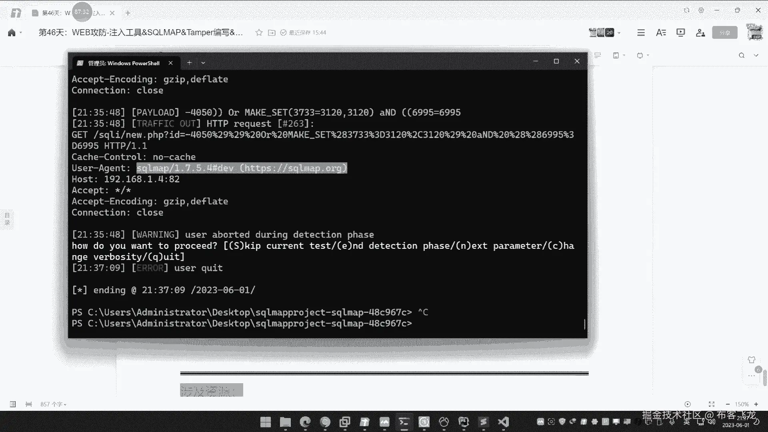Open presentation mode icon
Viewport: 768px width, 432px height.
click(x=680, y=32)
